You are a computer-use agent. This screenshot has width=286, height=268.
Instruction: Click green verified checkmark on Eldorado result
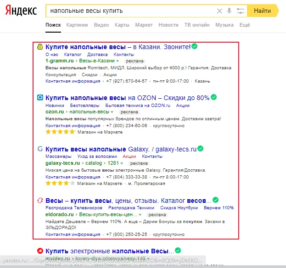point(216,200)
